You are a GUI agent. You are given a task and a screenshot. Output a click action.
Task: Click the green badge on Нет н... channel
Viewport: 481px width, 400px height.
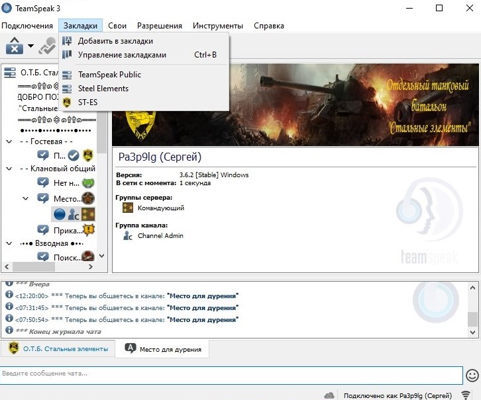tap(88, 182)
